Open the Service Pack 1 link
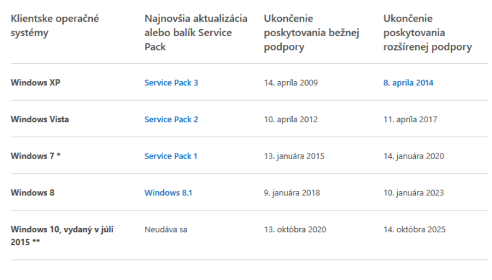Screen dimensions: 492x280 pos(171,156)
